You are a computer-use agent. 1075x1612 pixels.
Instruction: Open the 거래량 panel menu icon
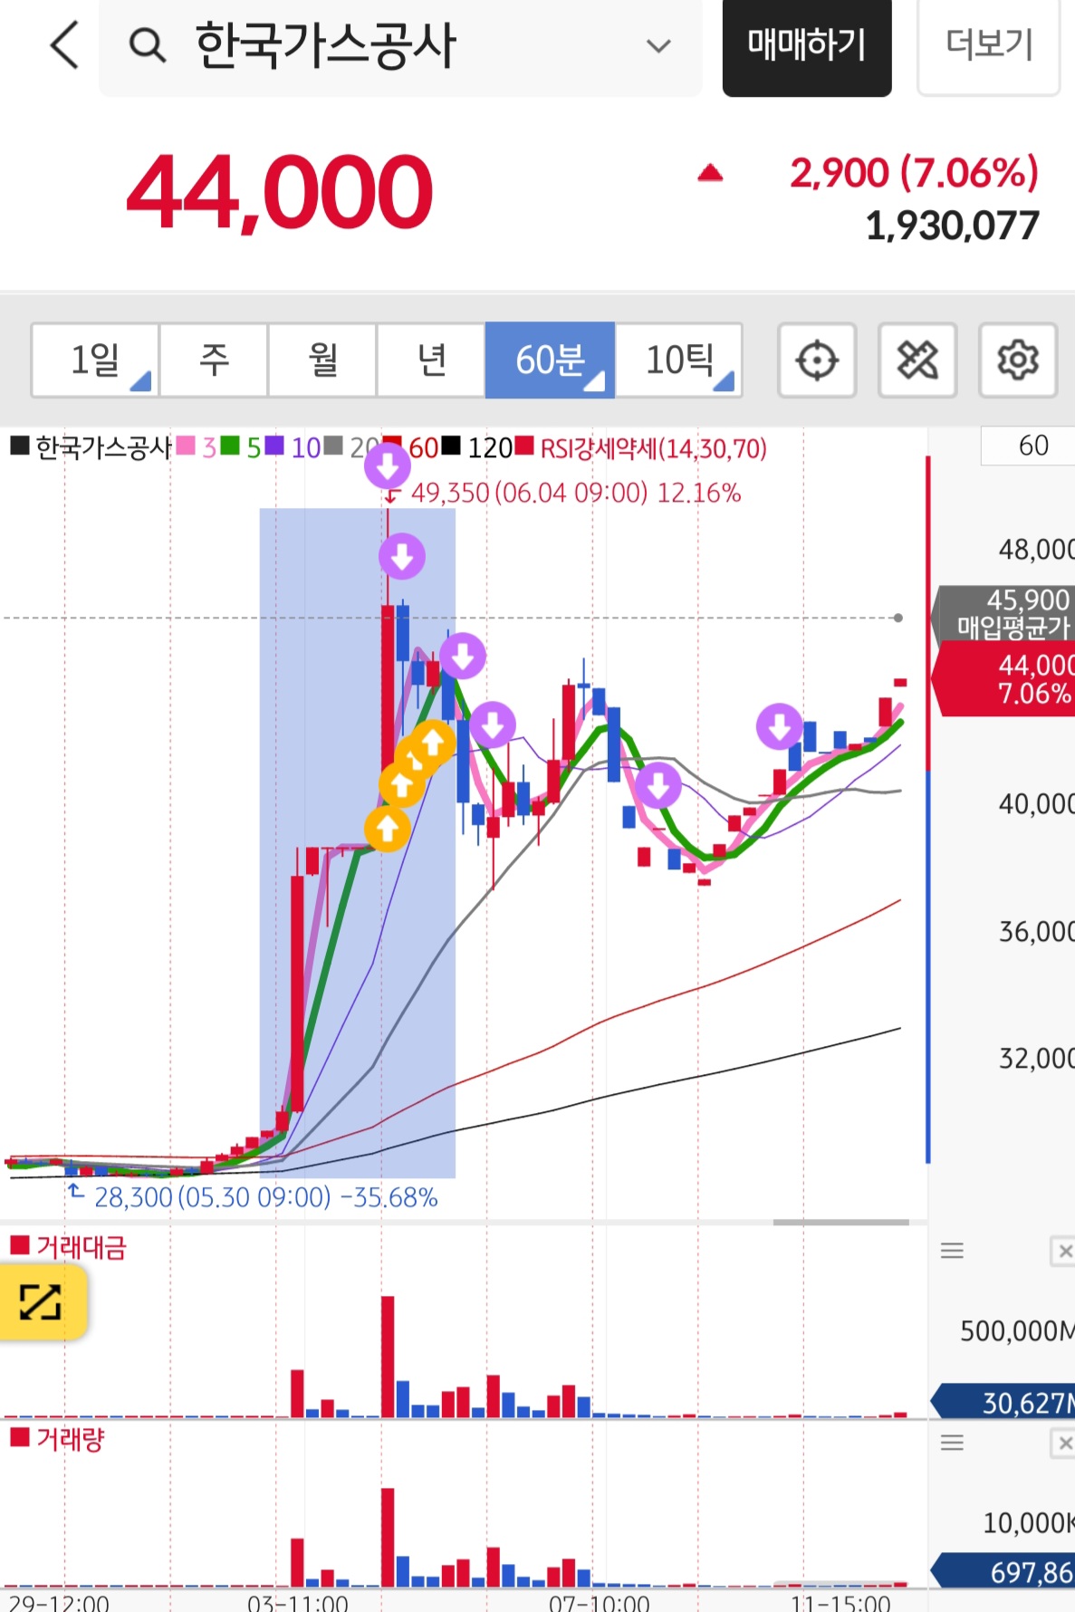952,1443
